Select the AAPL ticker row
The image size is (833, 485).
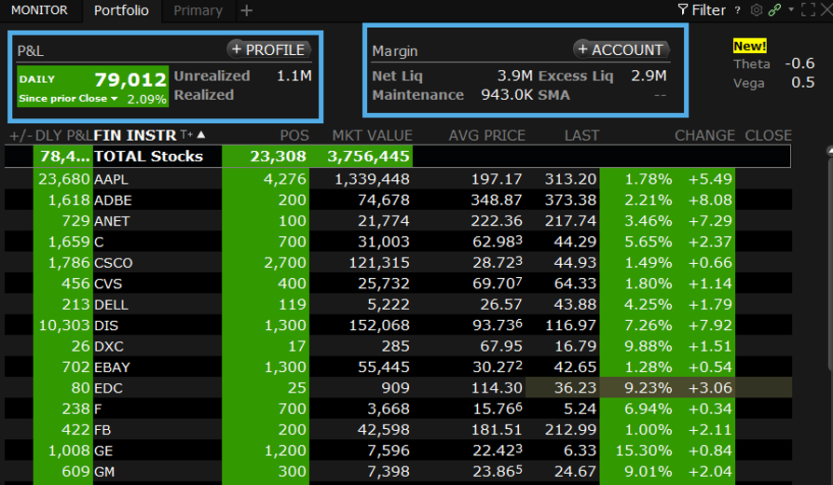(110, 179)
